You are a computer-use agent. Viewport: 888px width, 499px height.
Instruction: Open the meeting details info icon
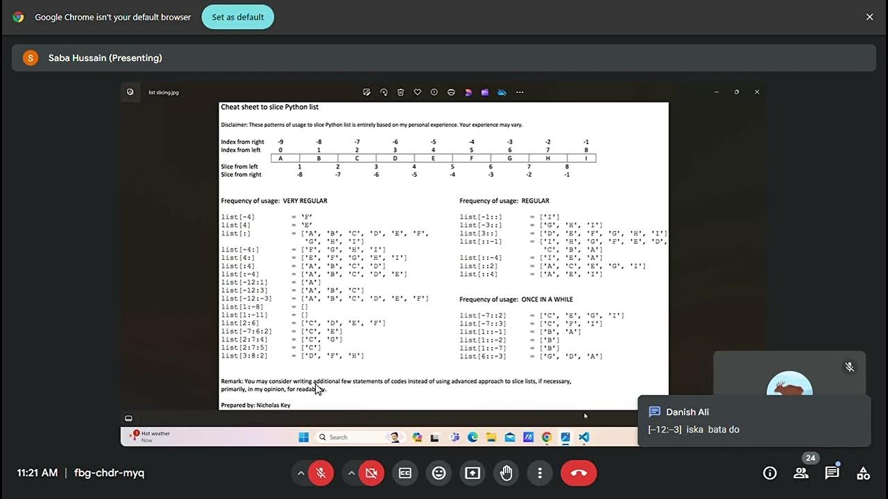pos(769,473)
